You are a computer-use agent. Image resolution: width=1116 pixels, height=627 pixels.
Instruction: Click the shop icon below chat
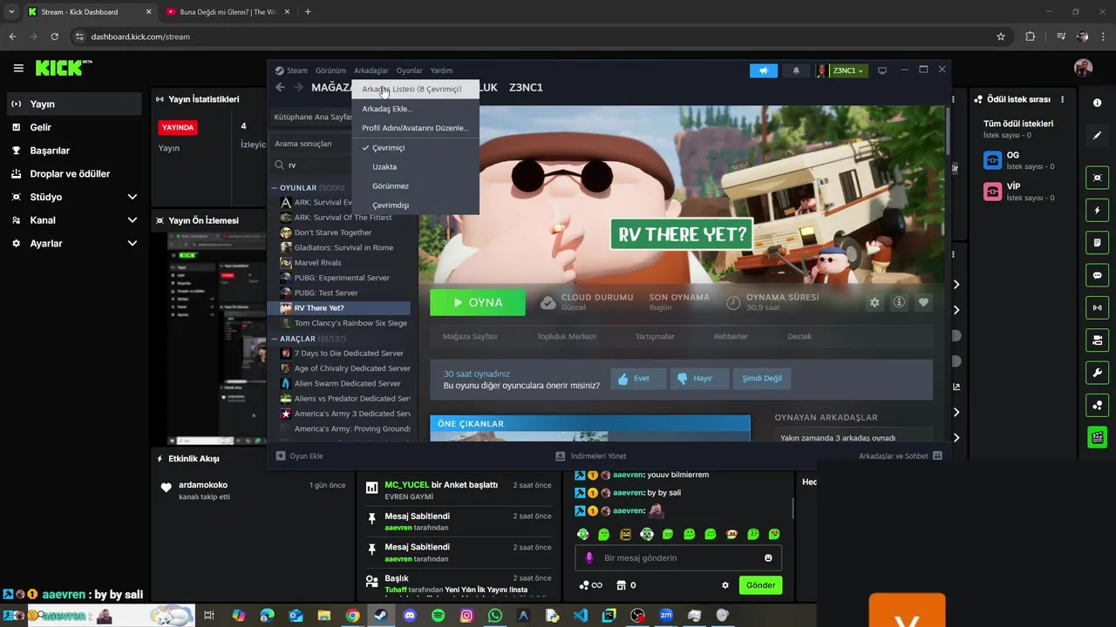[x=621, y=585]
